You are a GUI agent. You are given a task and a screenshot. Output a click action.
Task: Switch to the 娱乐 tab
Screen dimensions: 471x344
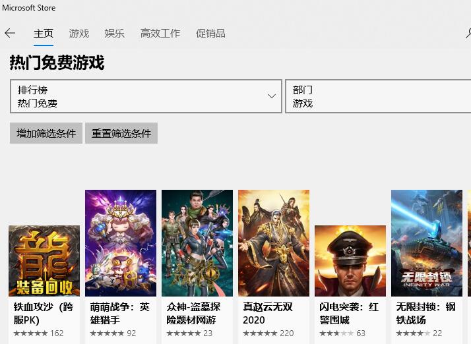coord(114,34)
